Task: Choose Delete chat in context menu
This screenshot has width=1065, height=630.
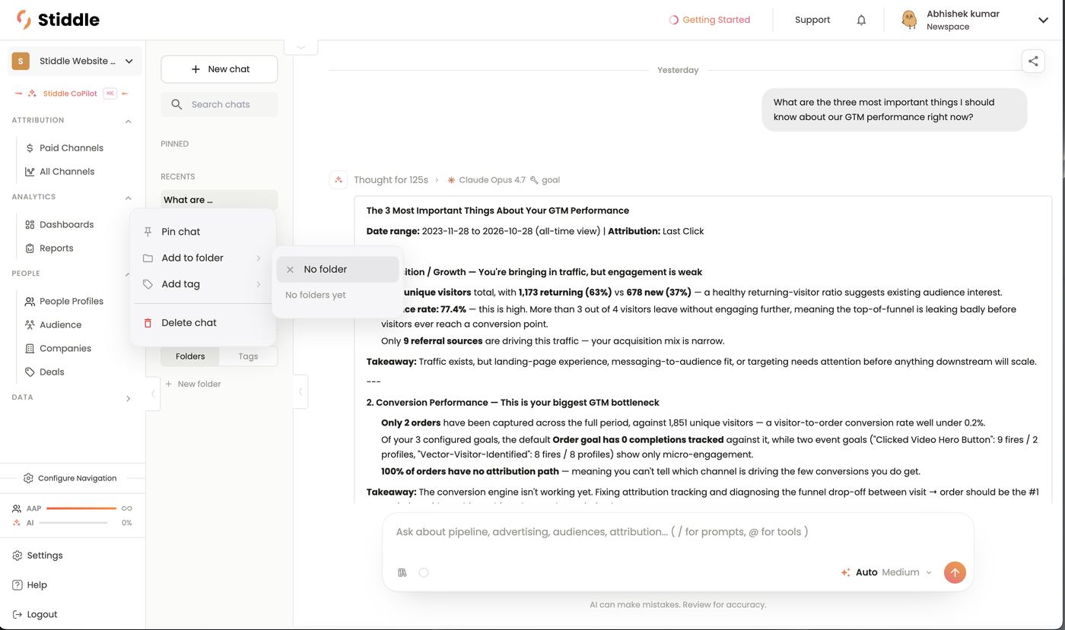Action: pos(202,323)
